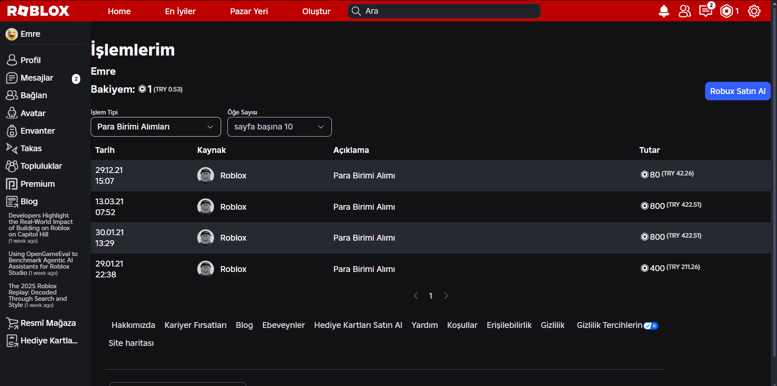Click the Hediye Kartları sidebar icon

12,341
